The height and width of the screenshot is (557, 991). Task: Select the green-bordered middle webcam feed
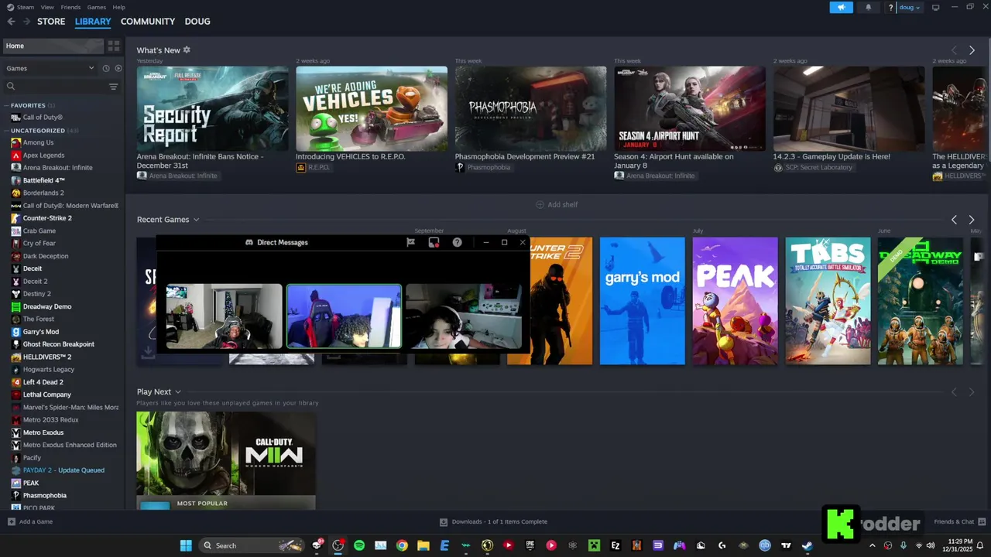344,316
